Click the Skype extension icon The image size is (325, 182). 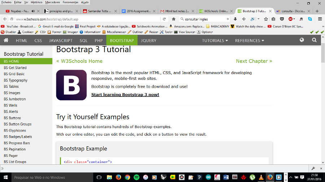310,19
